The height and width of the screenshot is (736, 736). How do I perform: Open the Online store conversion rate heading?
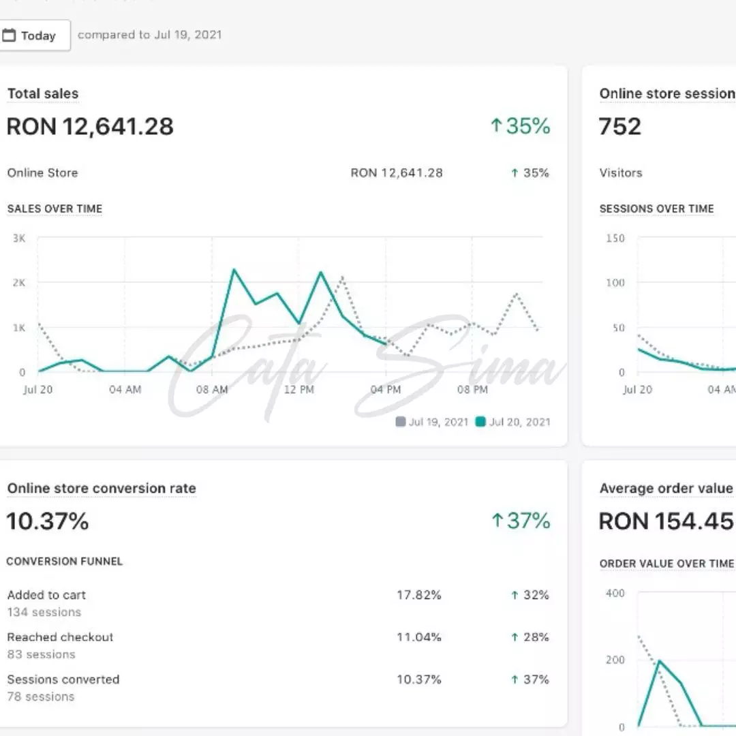coord(102,489)
